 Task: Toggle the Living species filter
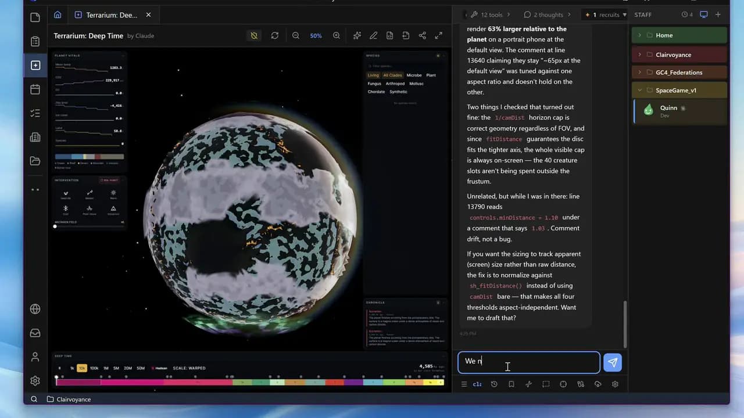coord(373,75)
